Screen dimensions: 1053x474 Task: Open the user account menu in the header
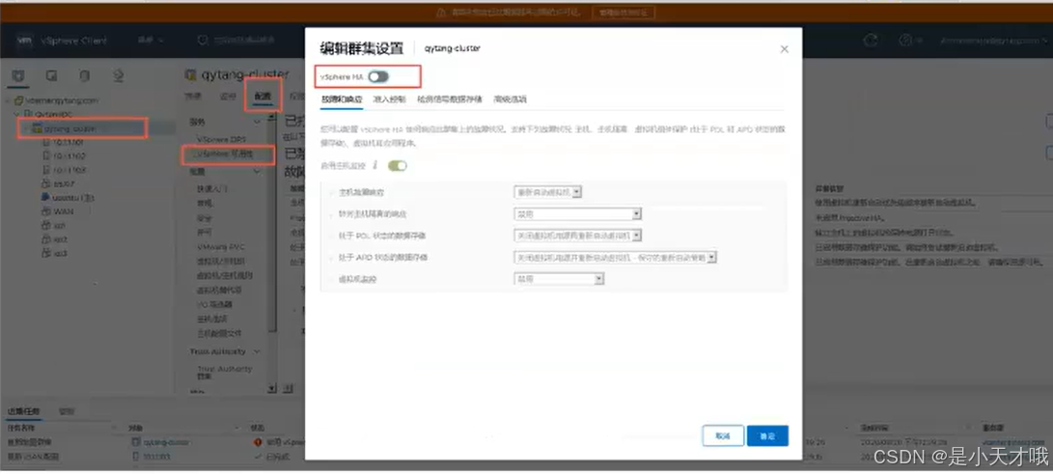tap(993, 41)
